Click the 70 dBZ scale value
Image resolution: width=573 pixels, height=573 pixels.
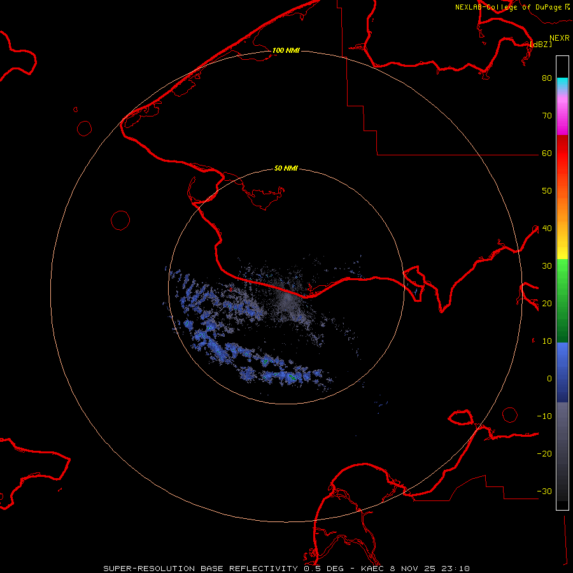(547, 115)
